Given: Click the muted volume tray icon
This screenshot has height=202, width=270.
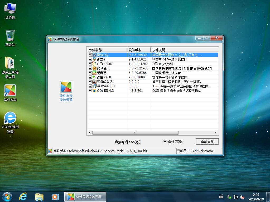Looking at the screenshot, I should [242, 197].
